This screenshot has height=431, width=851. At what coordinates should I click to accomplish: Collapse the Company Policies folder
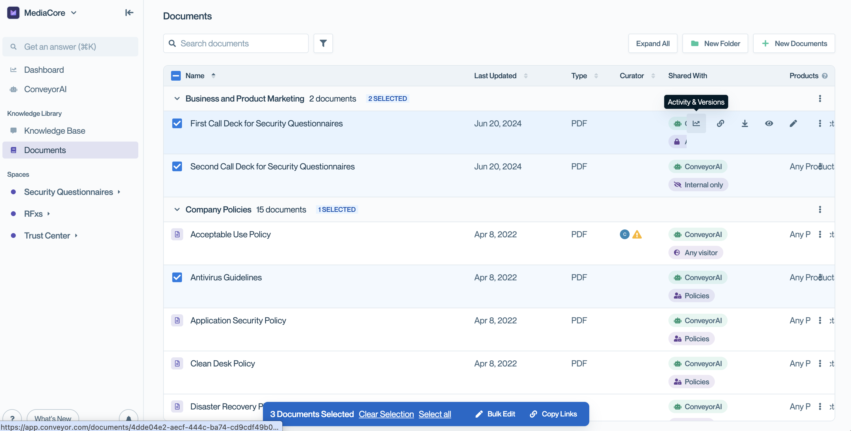pyautogui.click(x=177, y=209)
